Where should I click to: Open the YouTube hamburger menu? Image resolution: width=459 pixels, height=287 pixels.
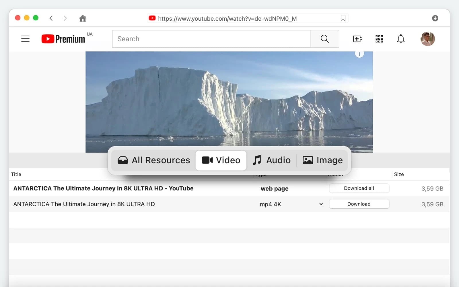[25, 38]
